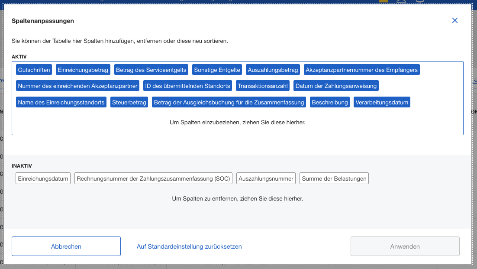Close the Spaltenanpassungen dialog via the X

pos(455,20)
